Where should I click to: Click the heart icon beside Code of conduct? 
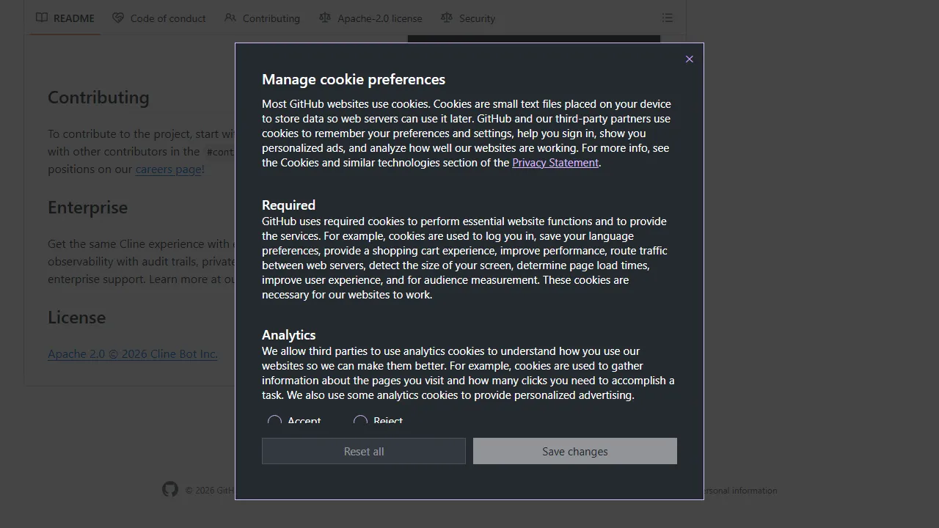118,18
